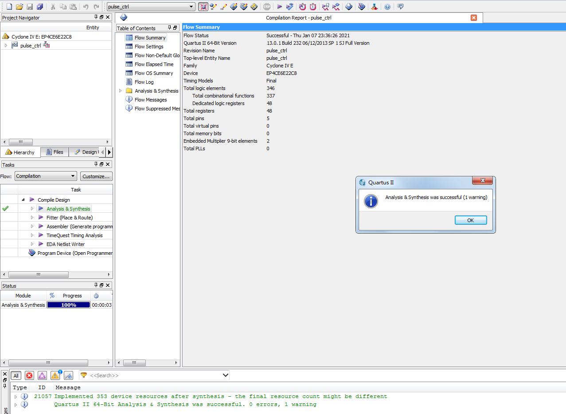This screenshot has height=414, width=566.
Task: Expand the Analysis & Synthesis report folder
Action: coord(120,91)
